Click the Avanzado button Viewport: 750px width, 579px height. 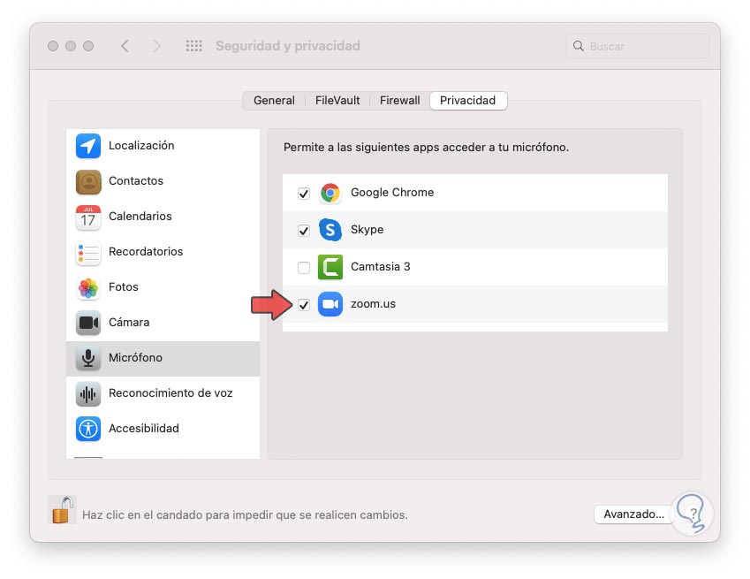click(633, 514)
